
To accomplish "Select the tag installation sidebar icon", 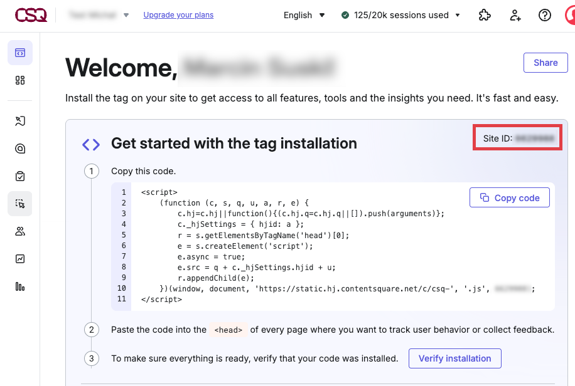I will (20, 53).
